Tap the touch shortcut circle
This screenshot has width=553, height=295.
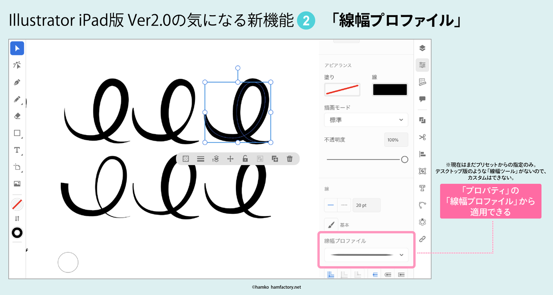click(x=68, y=262)
